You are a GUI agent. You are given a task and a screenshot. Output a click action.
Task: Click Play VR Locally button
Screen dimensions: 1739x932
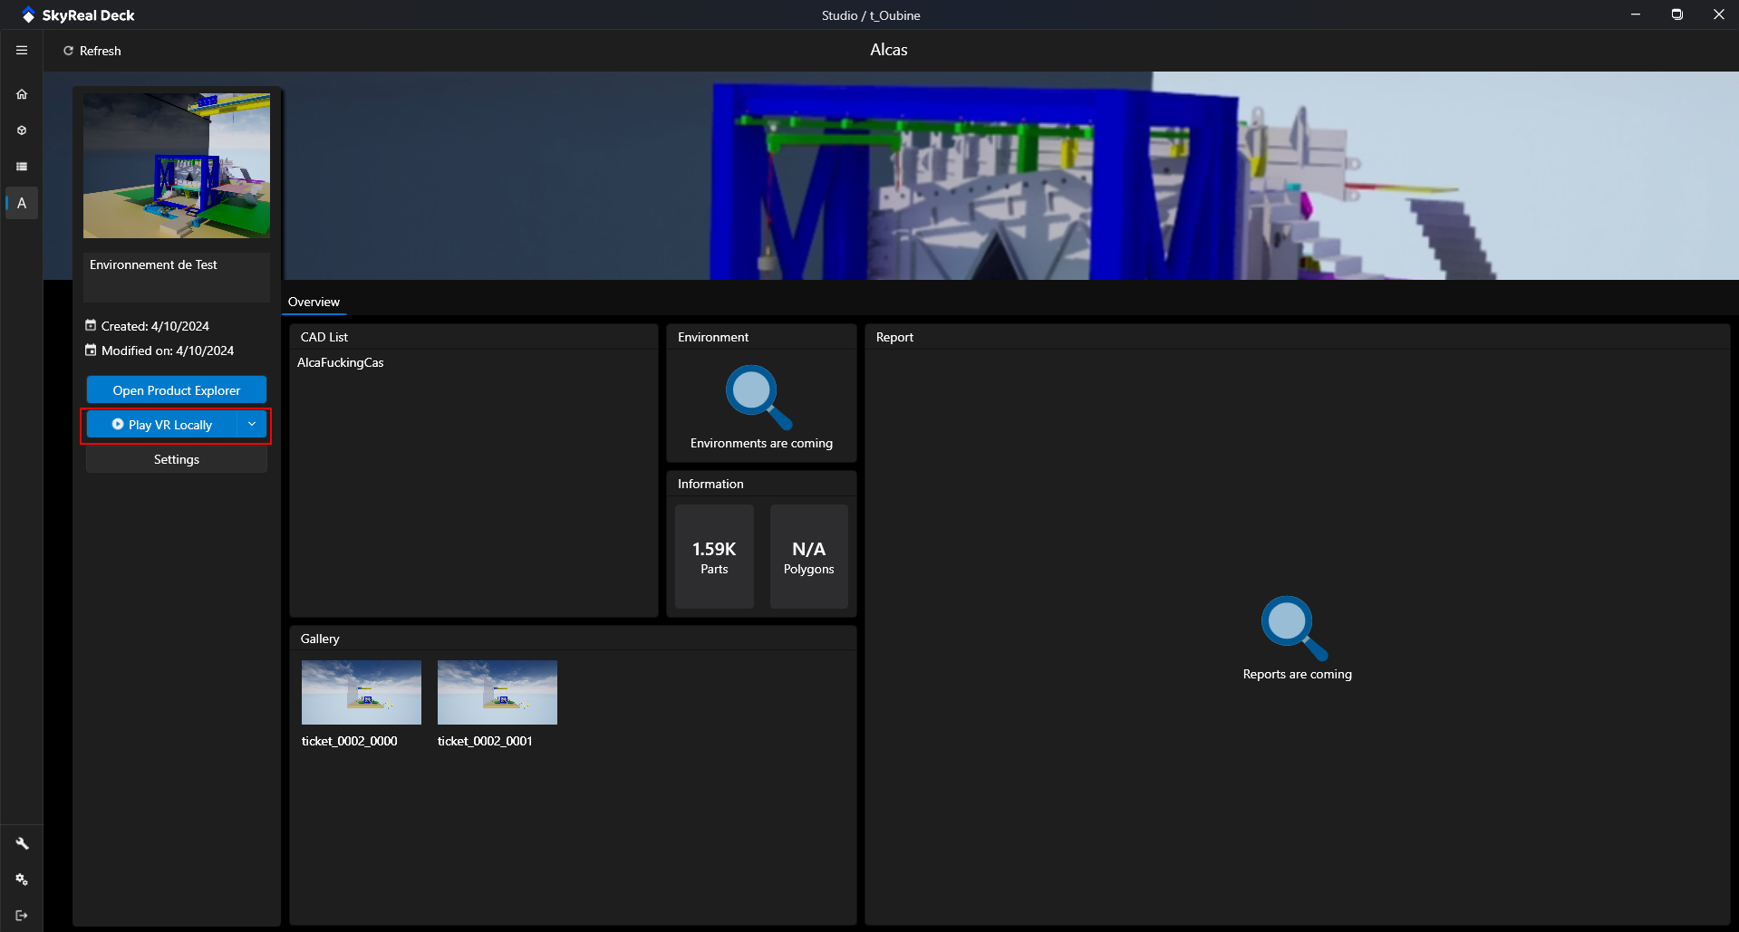point(162,425)
